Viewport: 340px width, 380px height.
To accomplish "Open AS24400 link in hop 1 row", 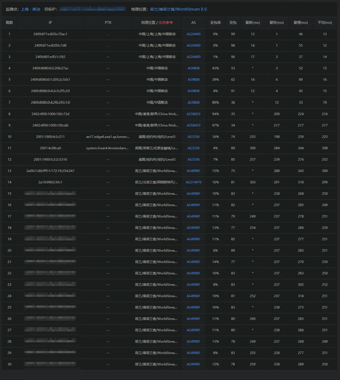I will [193, 34].
